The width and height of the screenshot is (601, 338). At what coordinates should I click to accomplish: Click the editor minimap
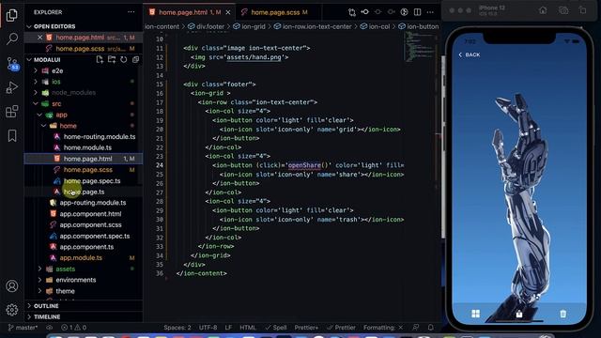[x=420, y=47]
